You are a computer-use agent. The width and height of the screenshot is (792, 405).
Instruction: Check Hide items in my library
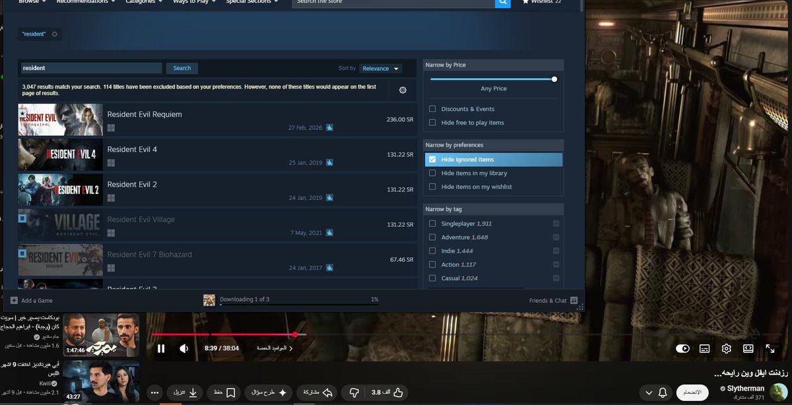coord(432,173)
